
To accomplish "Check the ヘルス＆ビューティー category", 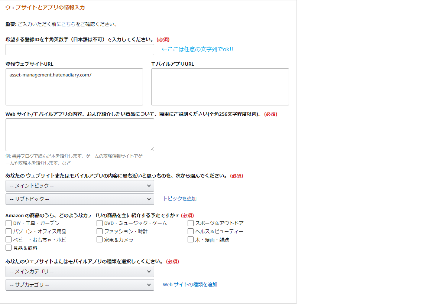I will coord(190,231).
